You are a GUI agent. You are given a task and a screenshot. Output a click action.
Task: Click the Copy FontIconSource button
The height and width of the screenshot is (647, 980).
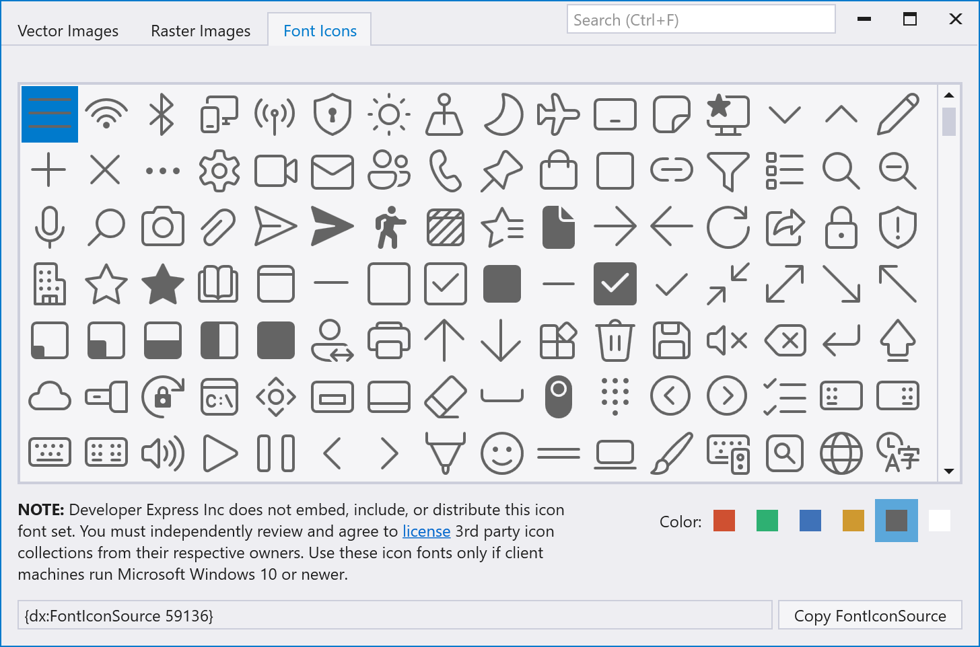(870, 615)
